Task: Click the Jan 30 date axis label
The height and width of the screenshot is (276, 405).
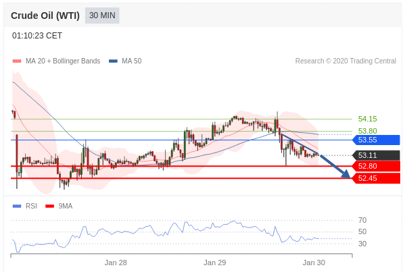Action: pyautogui.click(x=314, y=263)
